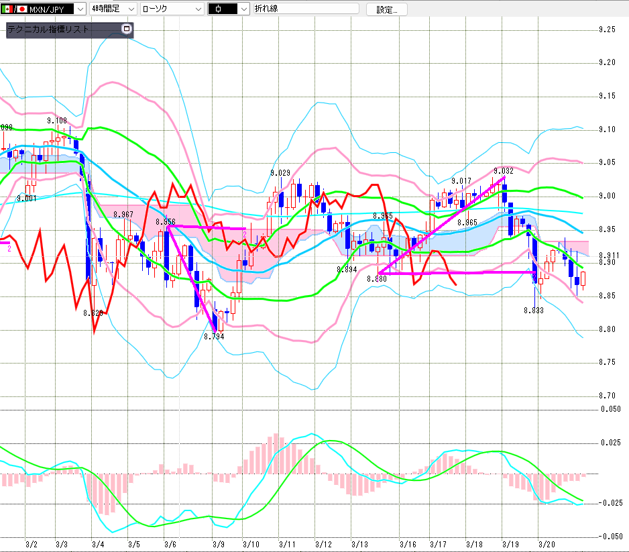Click the magenta 2 marker near 8.95 on the chart
This screenshot has width=629, height=552.
pyautogui.click(x=245, y=233)
